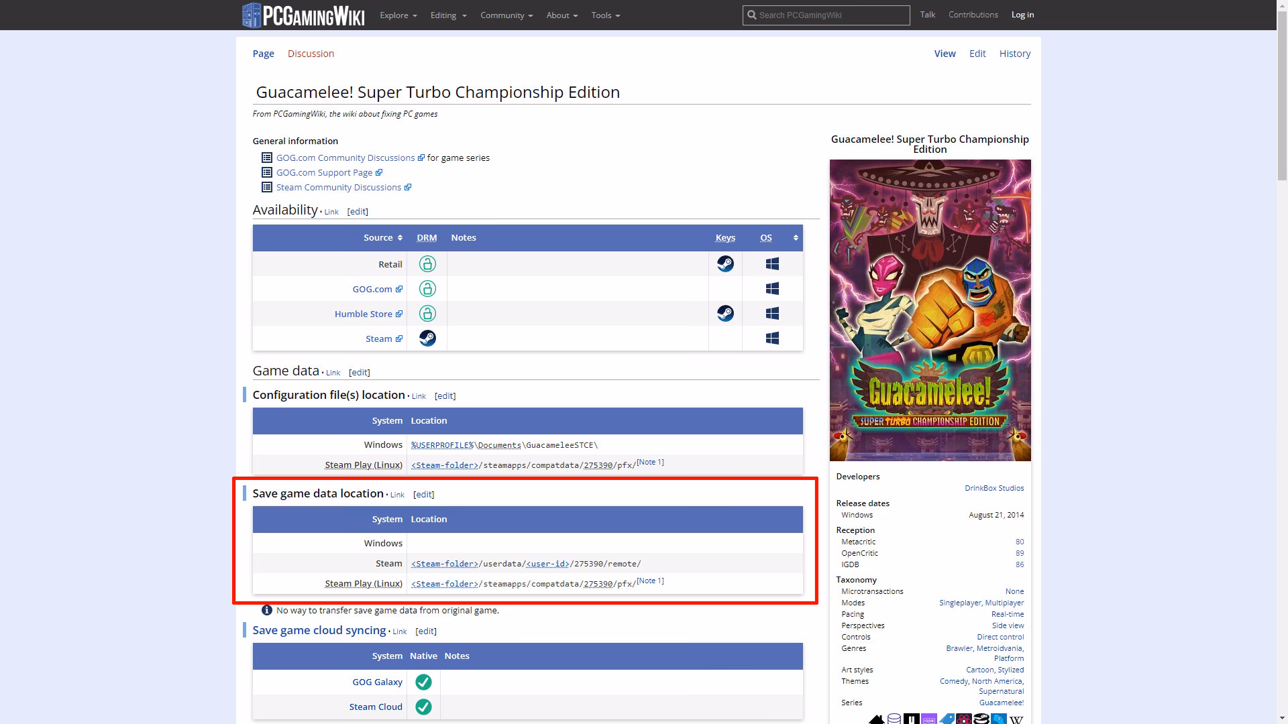The width and height of the screenshot is (1288, 724).
Task: Click the Windows OS icon in Retail row
Action: point(772,264)
